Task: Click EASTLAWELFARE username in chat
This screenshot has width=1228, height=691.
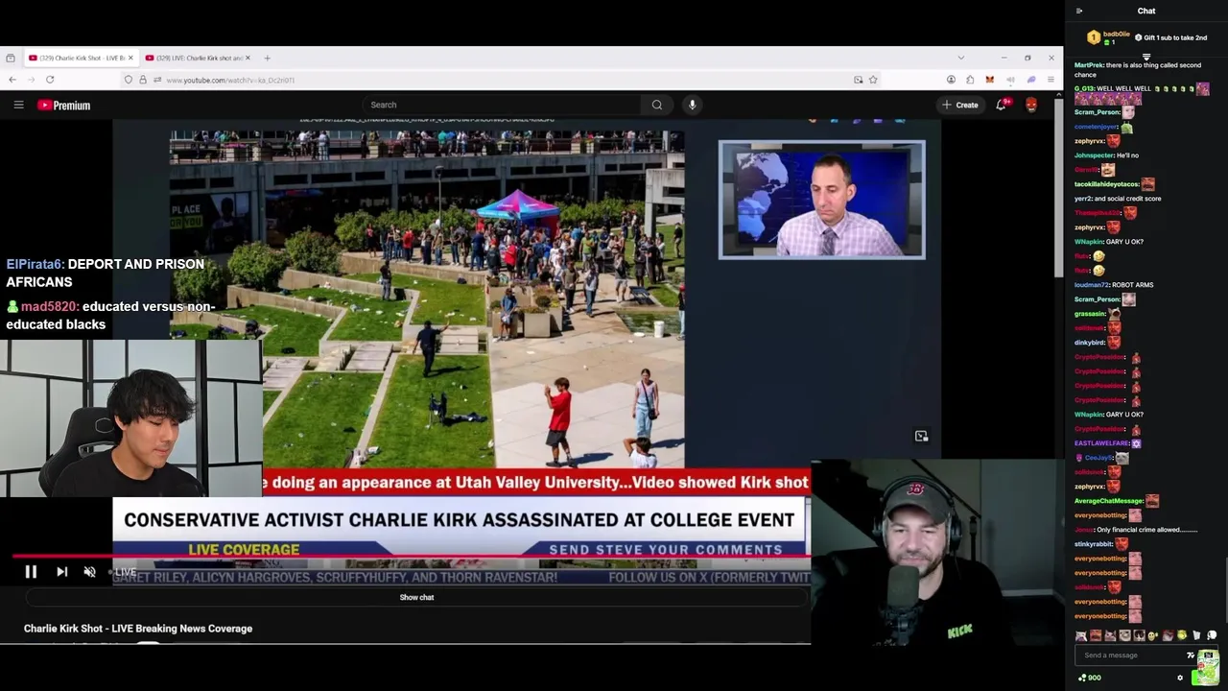Action: 1101,443
